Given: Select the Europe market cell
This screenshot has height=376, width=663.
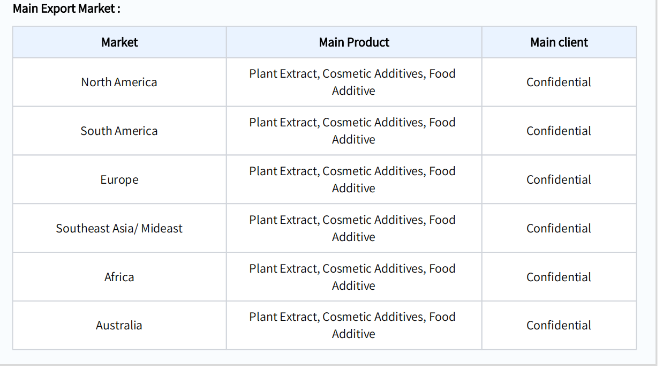Looking at the screenshot, I should tap(119, 180).
